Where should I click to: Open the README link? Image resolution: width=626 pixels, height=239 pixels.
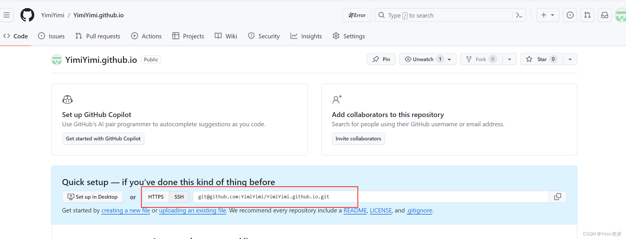tap(355, 210)
